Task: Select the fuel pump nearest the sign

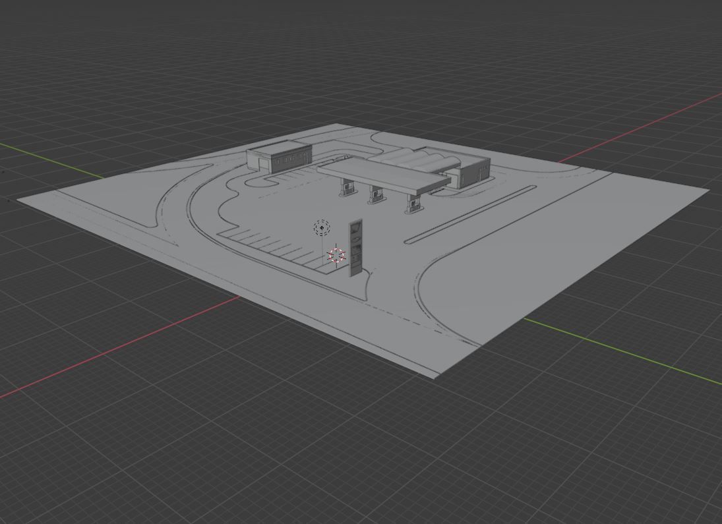Action: (347, 187)
